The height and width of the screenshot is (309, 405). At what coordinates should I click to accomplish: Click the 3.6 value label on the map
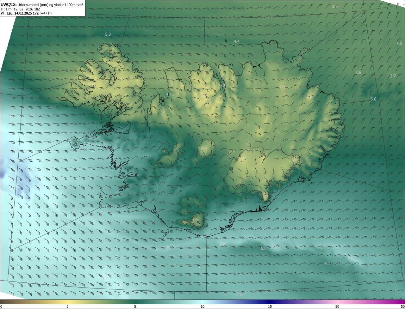tap(358, 73)
